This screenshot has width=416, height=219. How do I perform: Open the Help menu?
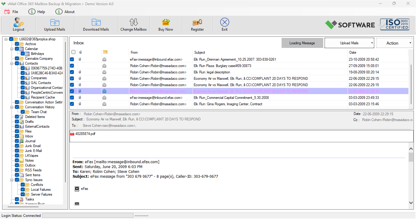click(37, 12)
